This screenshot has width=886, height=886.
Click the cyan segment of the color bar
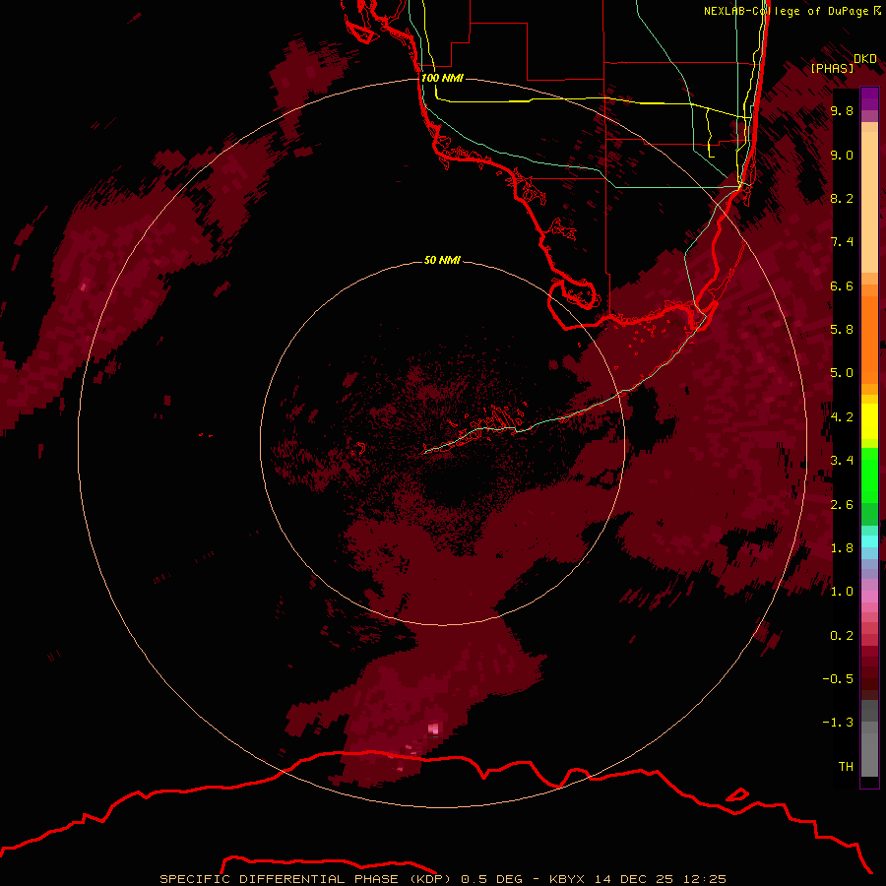(869, 540)
